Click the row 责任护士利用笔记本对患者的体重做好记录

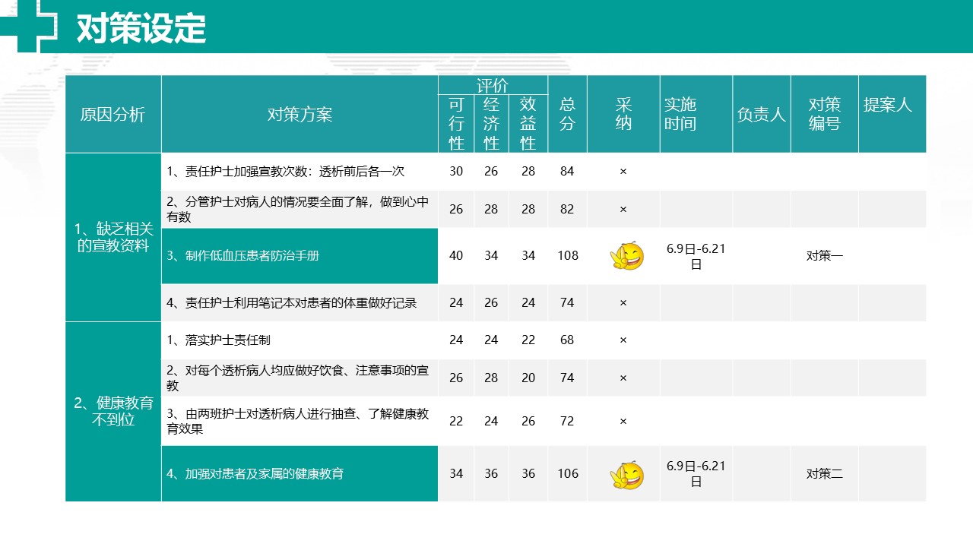click(300, 303)
